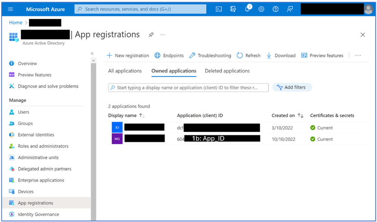The width and height of the screenshot is (377, 222).
Task: Refresh the applications list
Action: coord(249,56)
